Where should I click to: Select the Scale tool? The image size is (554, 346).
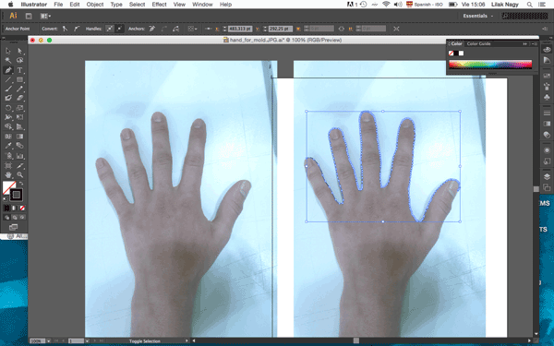click(x=19, y=108)
